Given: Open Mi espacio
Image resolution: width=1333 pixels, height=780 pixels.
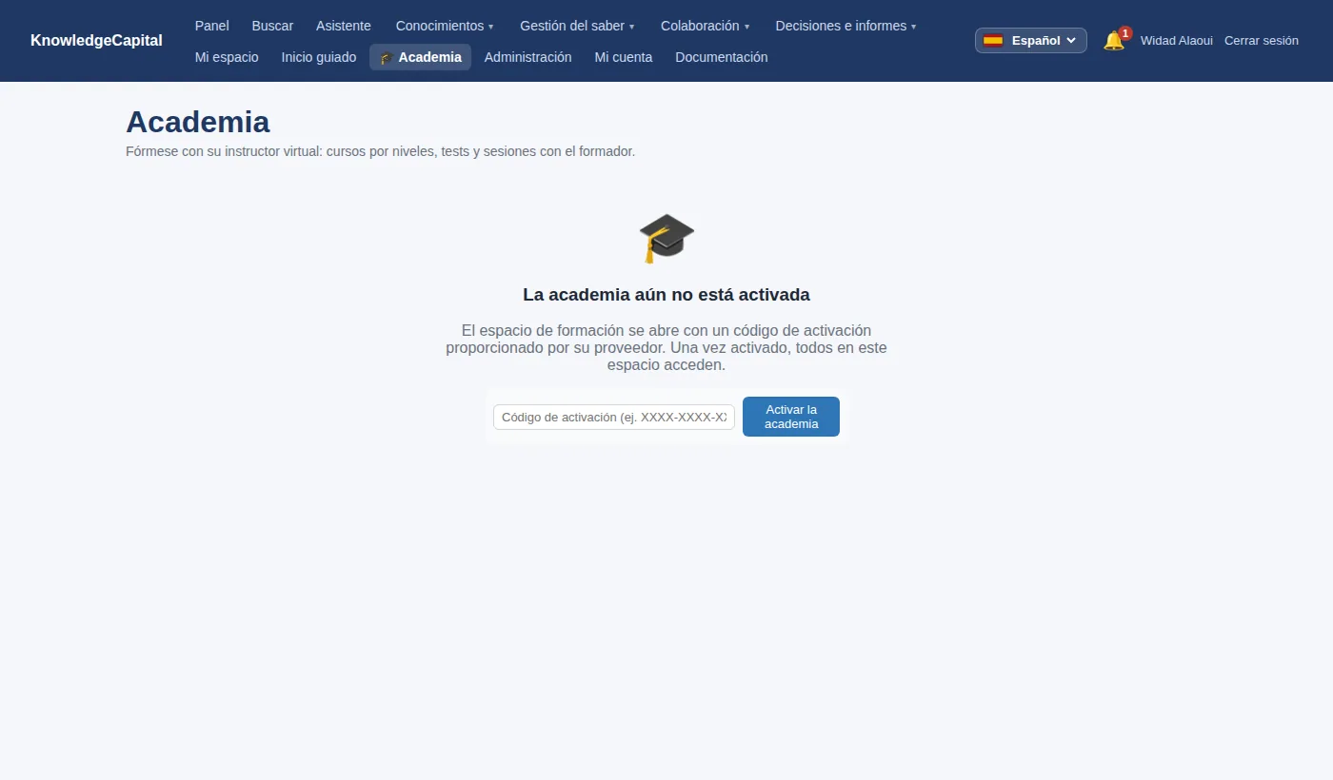Looking at the screenshot, I should (x=227, y=57).
